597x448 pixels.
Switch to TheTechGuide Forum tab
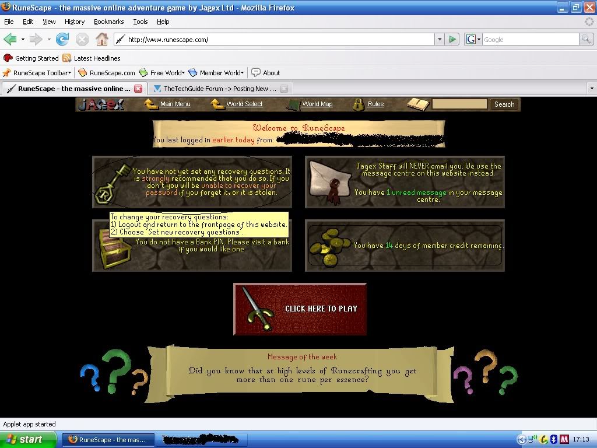pos(215,89)
